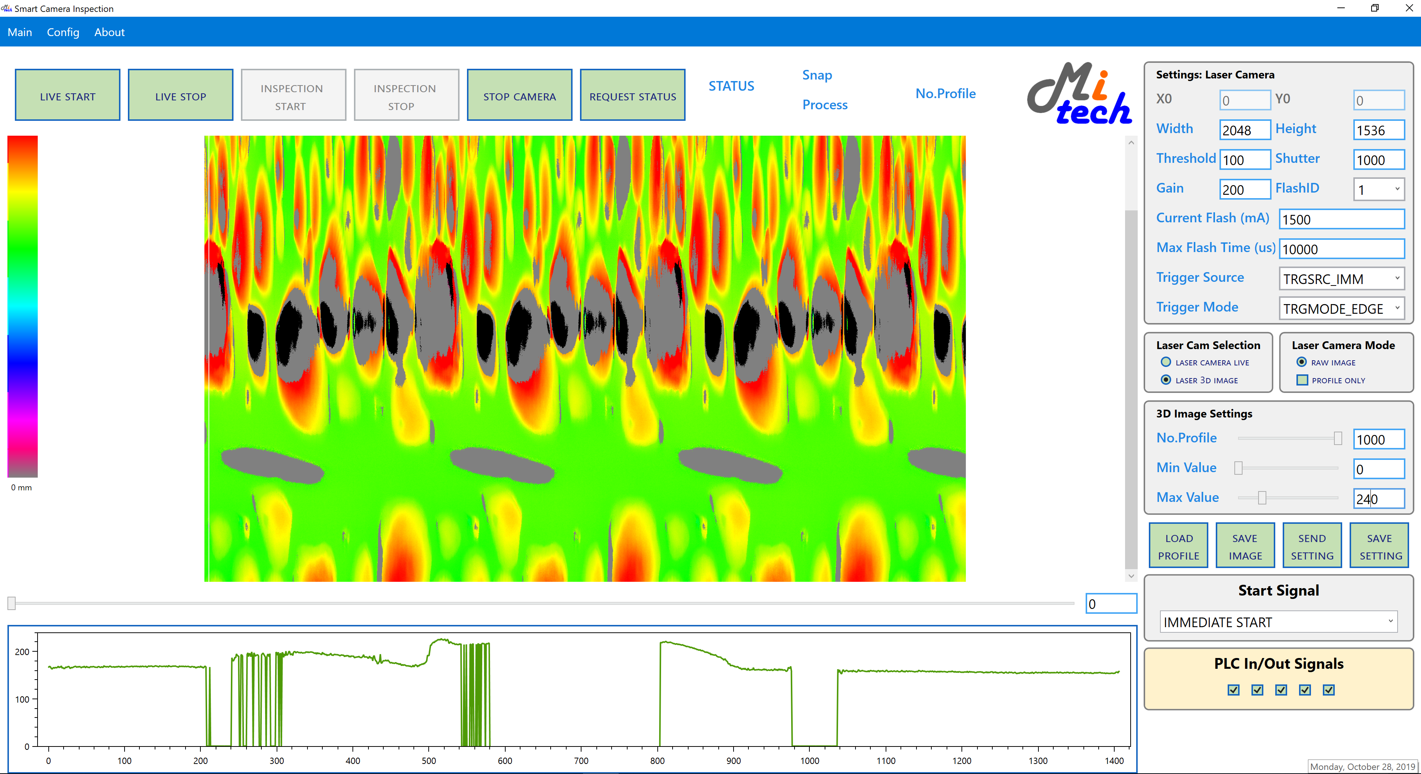
Task: Click the Mi-tech logo
Action: [1079, 93]
